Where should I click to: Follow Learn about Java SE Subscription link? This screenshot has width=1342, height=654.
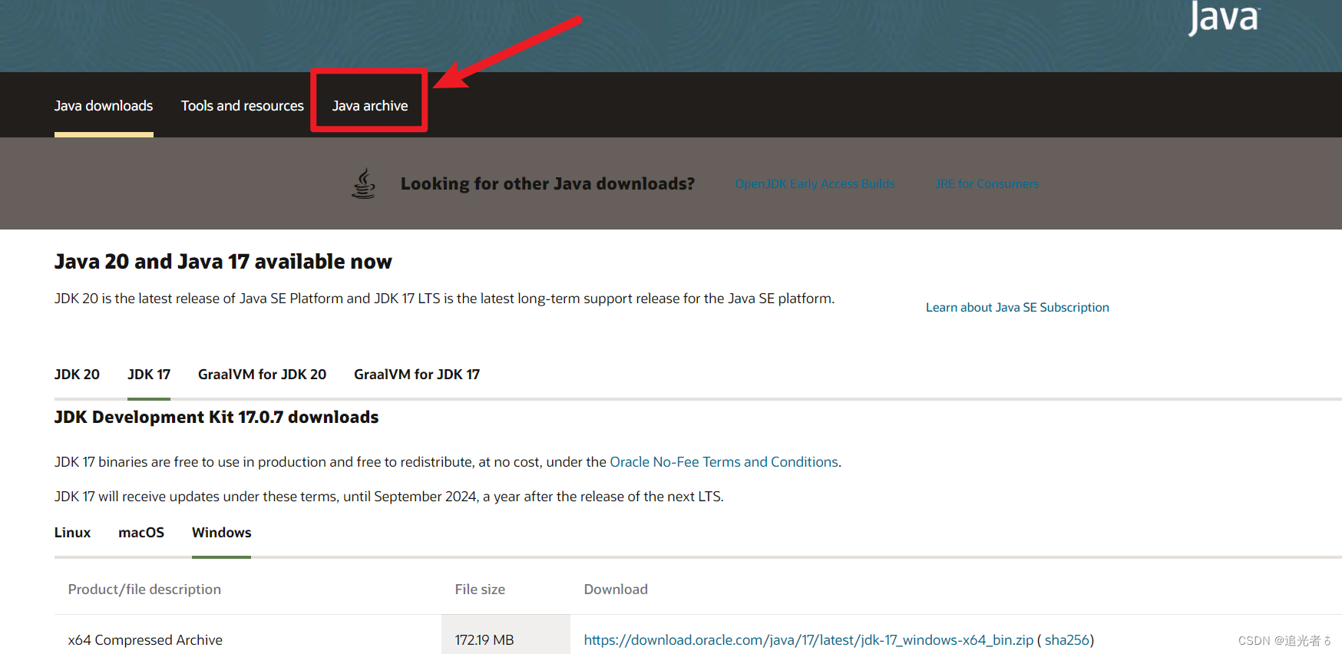click(1017, 307)
